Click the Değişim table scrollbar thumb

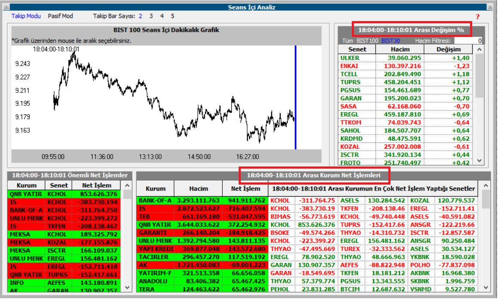[479, 76]
